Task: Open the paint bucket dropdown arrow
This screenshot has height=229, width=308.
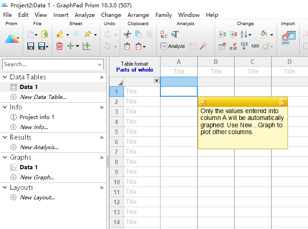Action: click(272, 35)
